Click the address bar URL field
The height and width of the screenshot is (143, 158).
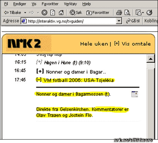(x=71, y=21)
